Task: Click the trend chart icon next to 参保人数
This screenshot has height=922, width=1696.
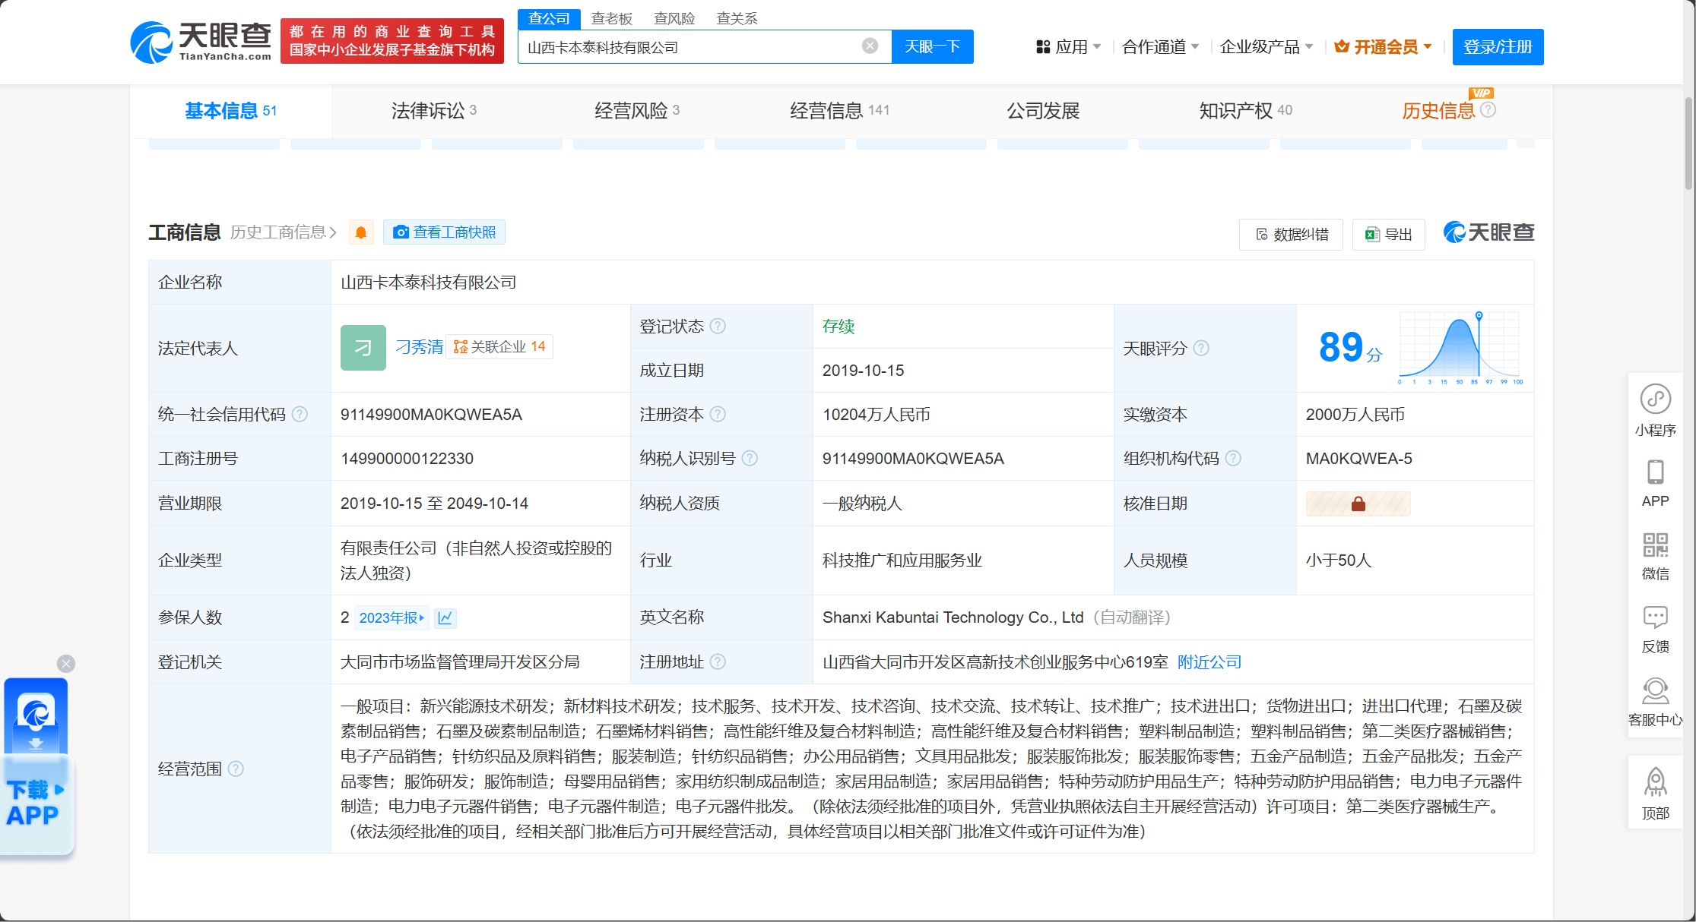Action: 445,618
